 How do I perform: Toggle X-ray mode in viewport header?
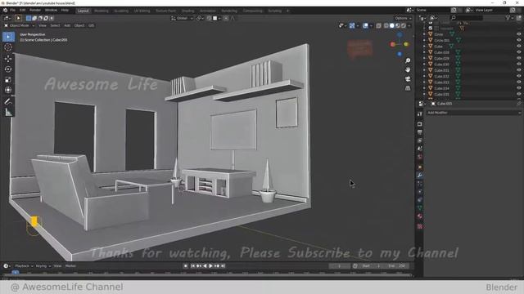pyautogui.click(x=378, y=25)
